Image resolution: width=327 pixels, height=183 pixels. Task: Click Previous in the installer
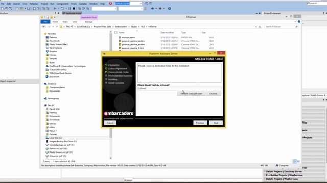tap(200, 123)
